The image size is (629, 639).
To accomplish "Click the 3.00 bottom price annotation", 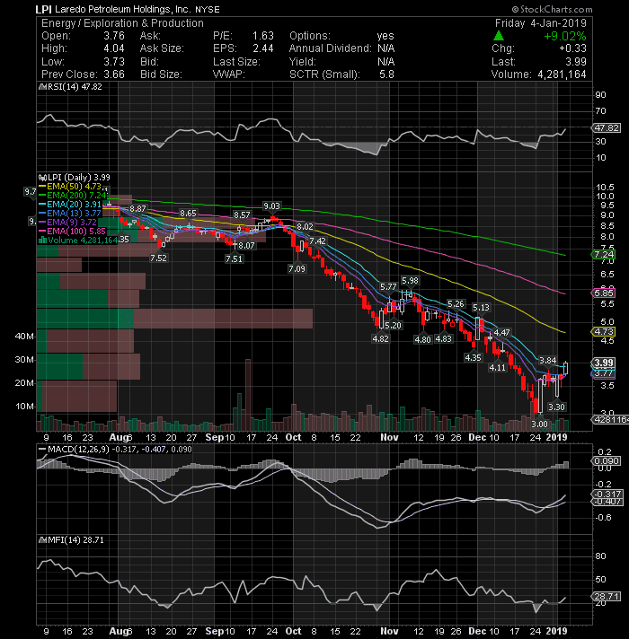I will 539,424.
